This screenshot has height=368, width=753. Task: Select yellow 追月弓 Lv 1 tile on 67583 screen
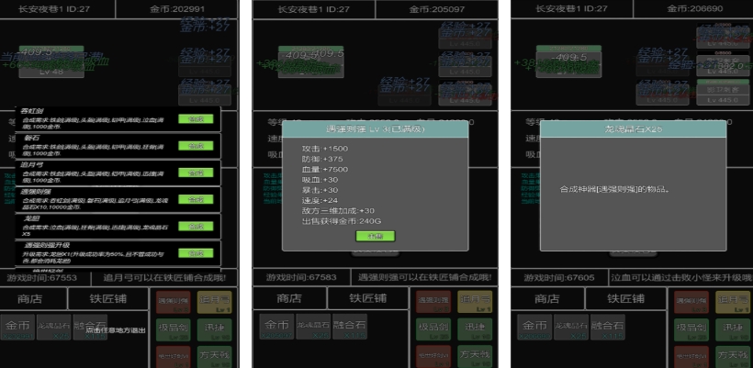475,302
